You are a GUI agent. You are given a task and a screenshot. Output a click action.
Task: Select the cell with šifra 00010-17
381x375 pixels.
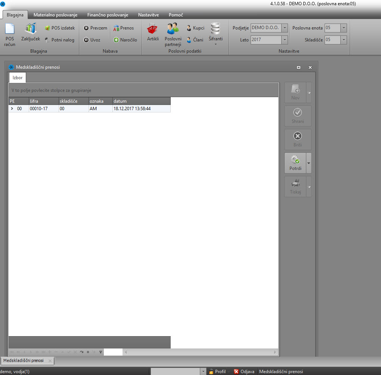(x=44, y=109)
